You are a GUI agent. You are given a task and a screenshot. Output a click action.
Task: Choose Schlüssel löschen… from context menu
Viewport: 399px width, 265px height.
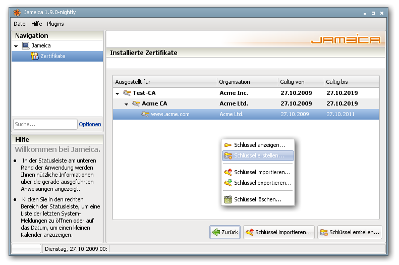(258, 199)
